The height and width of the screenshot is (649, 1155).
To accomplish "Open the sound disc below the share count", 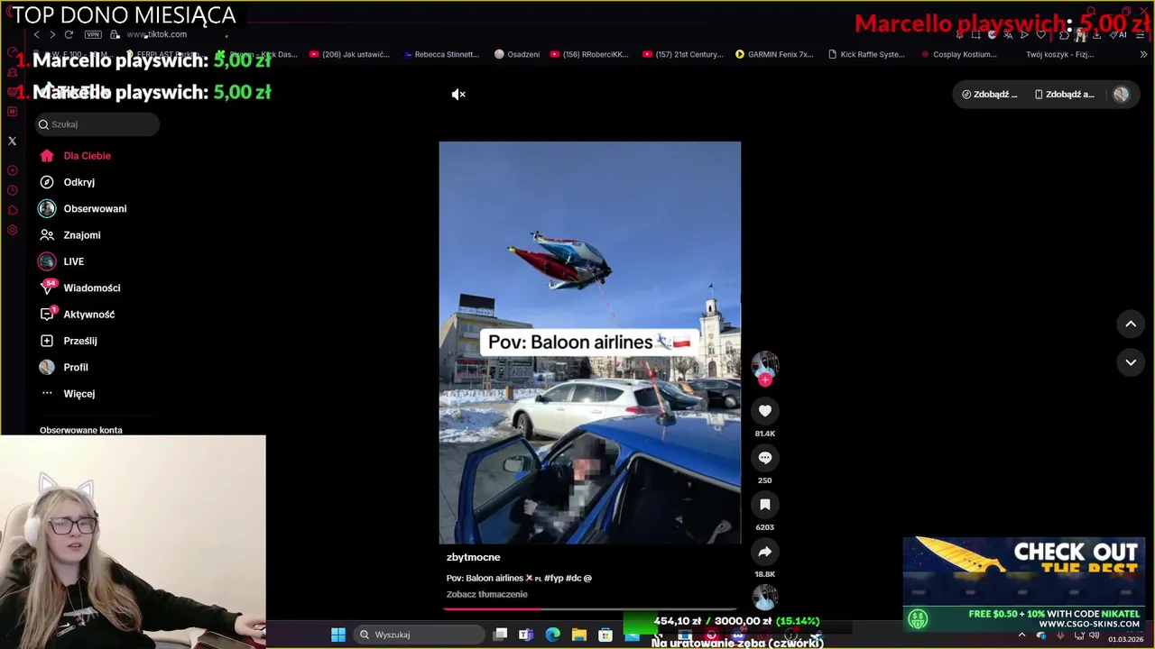I will point(764,597).
